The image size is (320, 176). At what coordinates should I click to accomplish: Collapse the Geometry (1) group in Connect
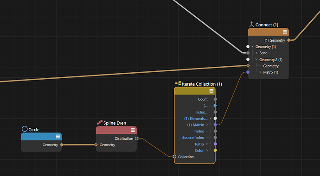[252, 47]
